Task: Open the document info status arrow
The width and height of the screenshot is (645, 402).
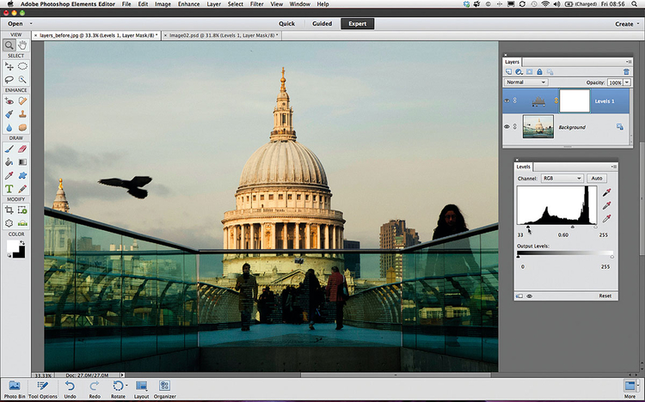Action: click(x=122, y=375)
